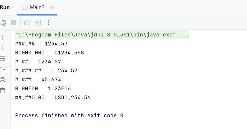This screenshot has width=247, height=129.
Task: Switch to the Main2 run tab
Action: (x=37, y=7)
